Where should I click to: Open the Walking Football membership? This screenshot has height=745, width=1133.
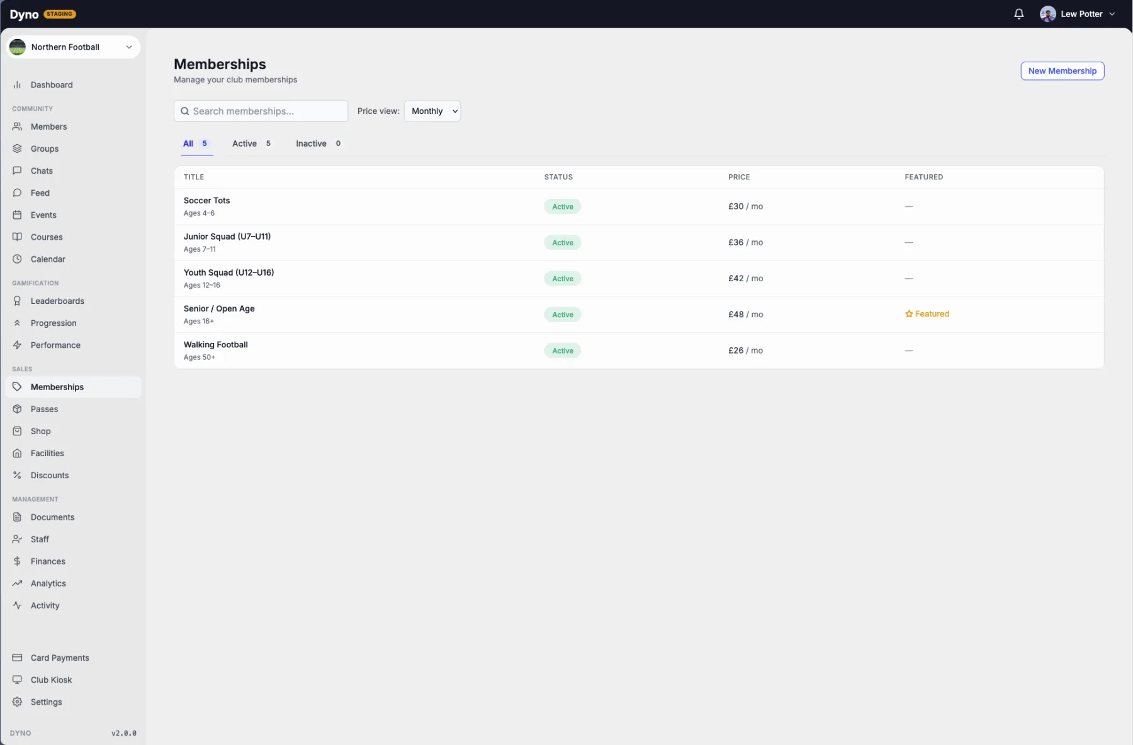click(215, 344)
